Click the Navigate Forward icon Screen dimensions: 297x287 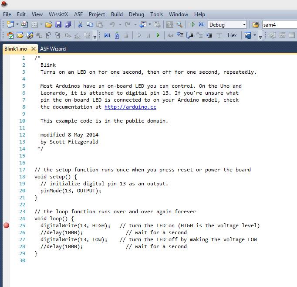pos(157,25)
